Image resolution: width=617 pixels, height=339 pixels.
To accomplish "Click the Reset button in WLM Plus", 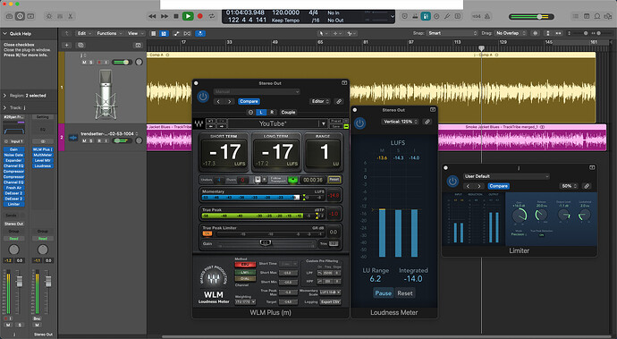I will point(334,180).
